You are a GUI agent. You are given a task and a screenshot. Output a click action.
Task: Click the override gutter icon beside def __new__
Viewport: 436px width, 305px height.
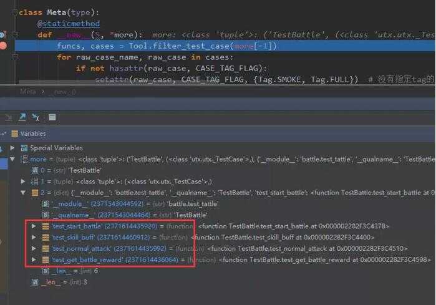pyautogui.click(x=2, y=35)
